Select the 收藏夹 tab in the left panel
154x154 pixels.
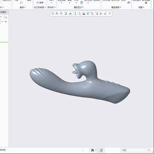[x=3, y=12]
